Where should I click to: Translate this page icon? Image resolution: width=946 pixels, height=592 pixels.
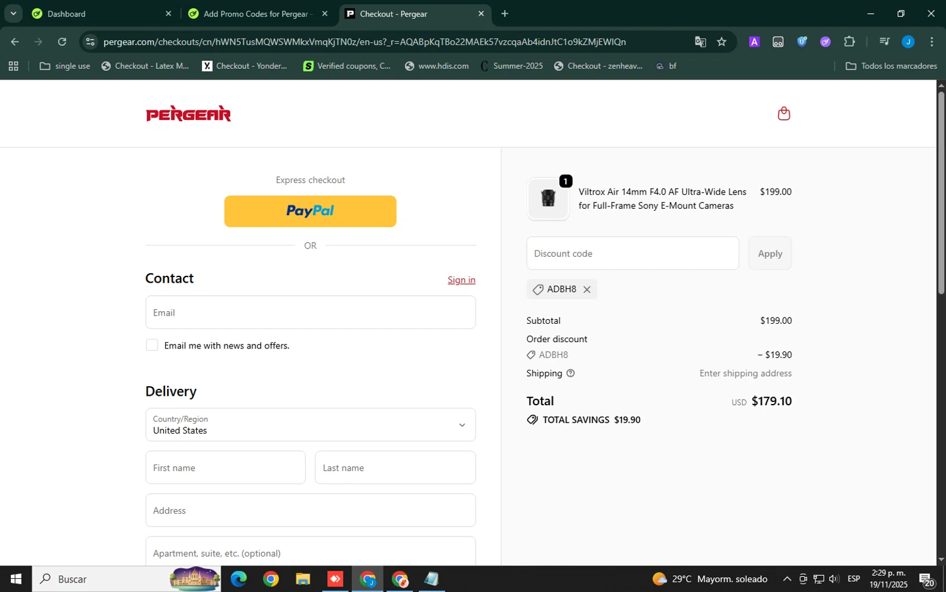coord(700,42)
